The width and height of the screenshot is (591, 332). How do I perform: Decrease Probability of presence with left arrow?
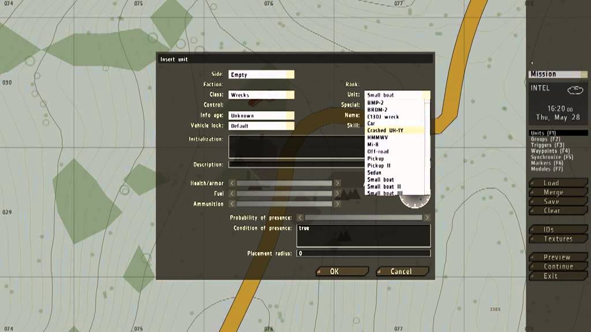pyautogui.click(x=300, y=217)
